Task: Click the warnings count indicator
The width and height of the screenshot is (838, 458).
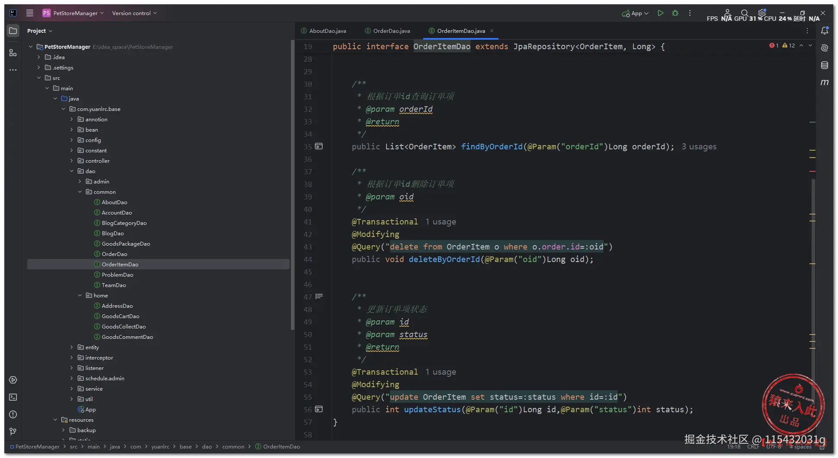Action: click(x=788, y=45)
